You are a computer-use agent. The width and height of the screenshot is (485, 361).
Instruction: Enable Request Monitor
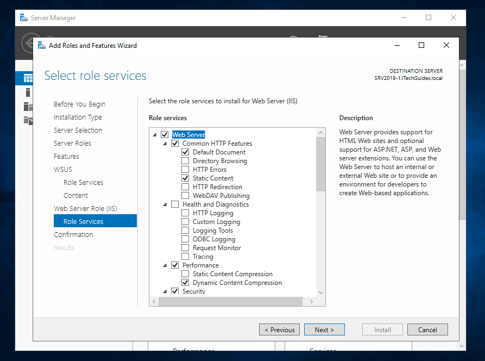[x=185, y=247]
